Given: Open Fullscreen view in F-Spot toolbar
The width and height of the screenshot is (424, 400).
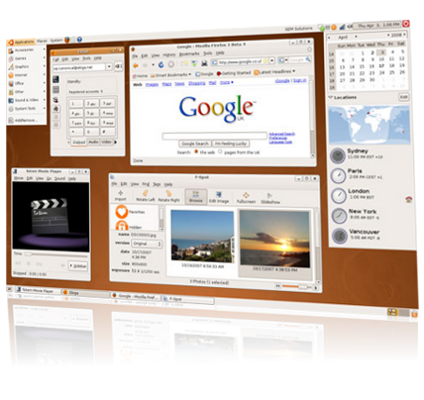Looking at the screenshot, I should click(246, 195).
